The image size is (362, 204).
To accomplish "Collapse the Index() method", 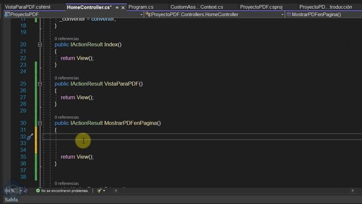I will pyautogui.click(x=40, y=44).
